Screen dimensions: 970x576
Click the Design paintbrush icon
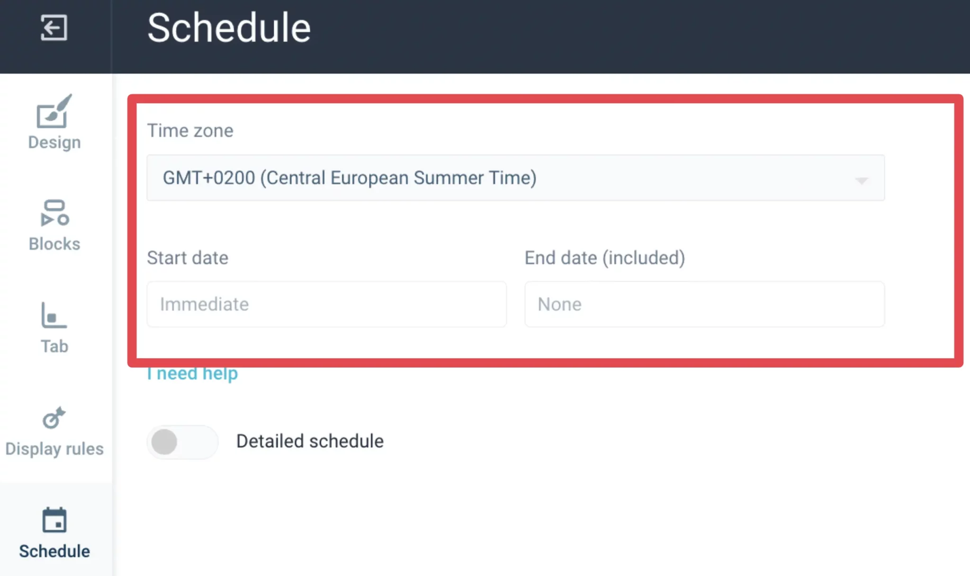[54, 111]
